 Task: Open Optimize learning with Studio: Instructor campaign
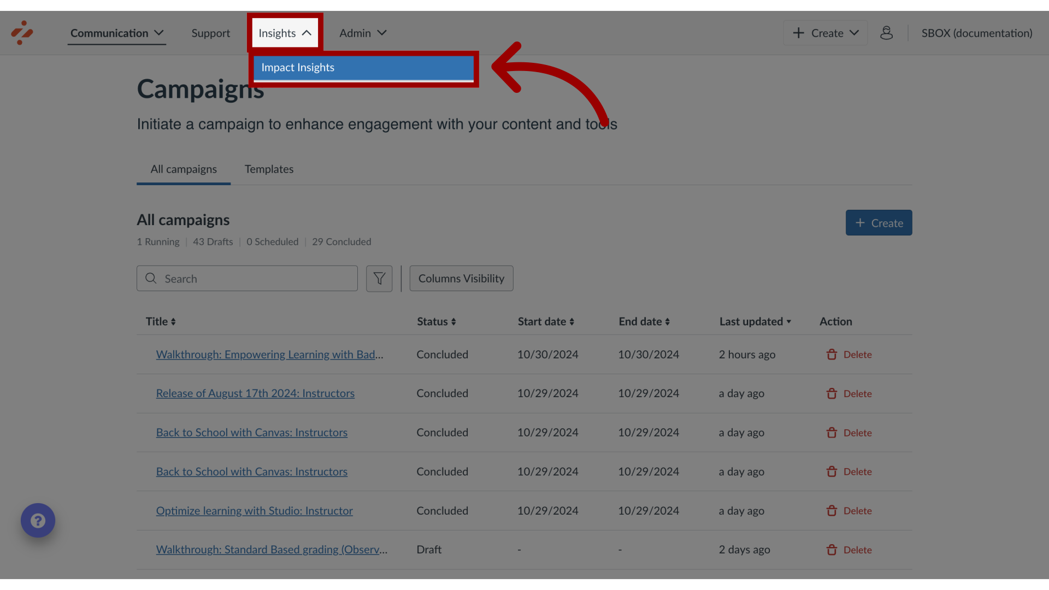click(254, 511)
